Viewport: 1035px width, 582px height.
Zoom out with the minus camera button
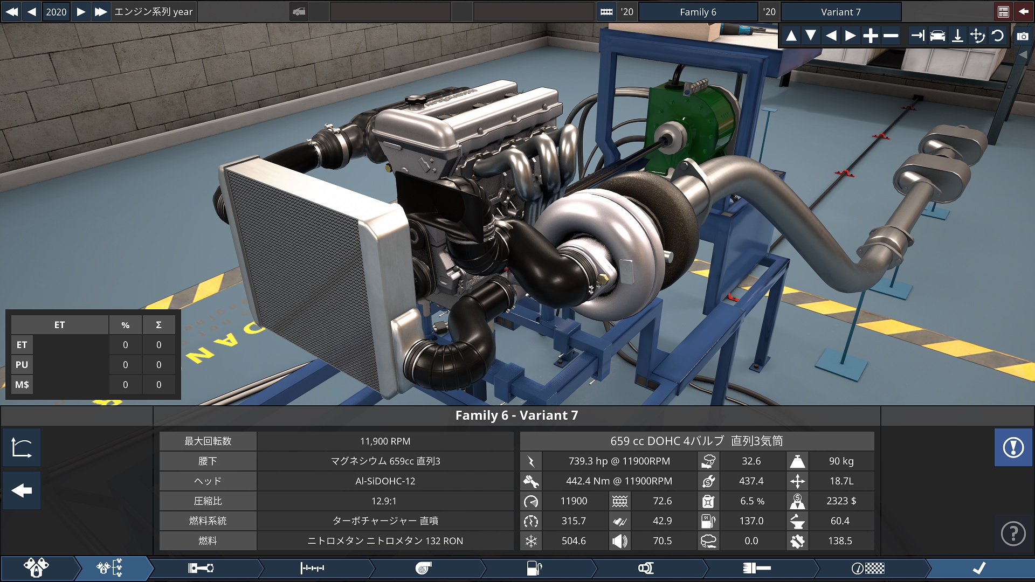point(891,36)
